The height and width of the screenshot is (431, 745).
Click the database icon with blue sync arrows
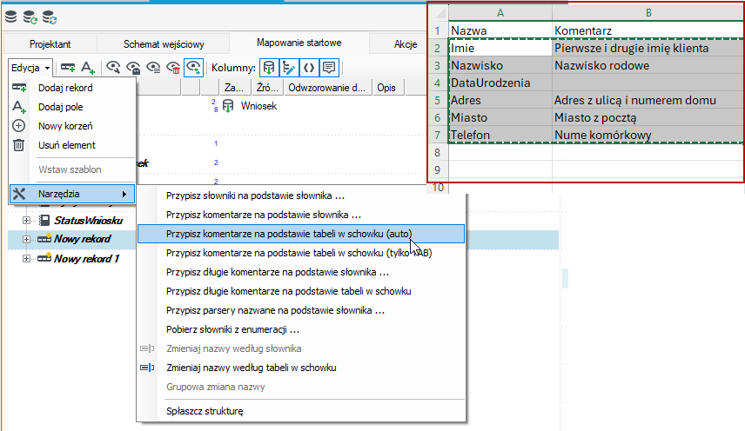50,17
